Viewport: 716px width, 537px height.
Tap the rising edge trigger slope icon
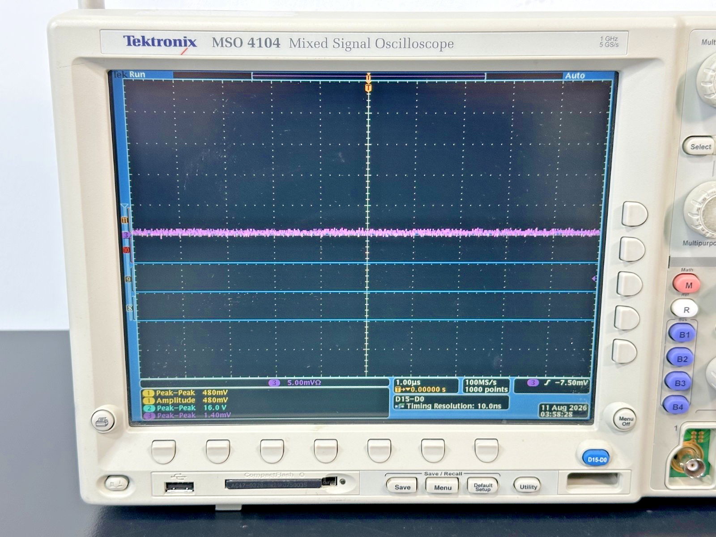(x=547, y=383)
